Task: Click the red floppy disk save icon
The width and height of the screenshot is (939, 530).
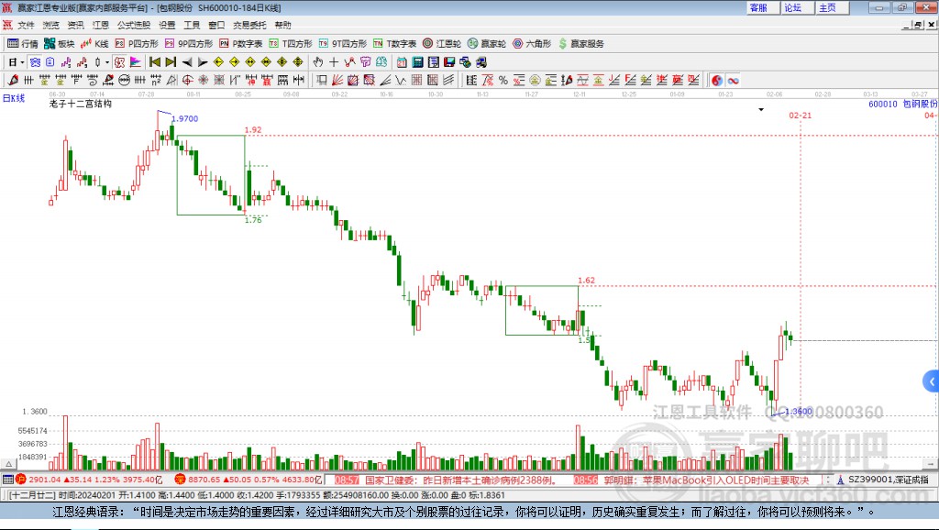Action: 449,61
